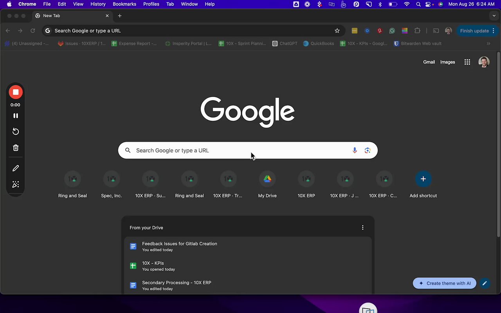Open the 10X - Sprint Planning bookmark

(x=242, y=43)
